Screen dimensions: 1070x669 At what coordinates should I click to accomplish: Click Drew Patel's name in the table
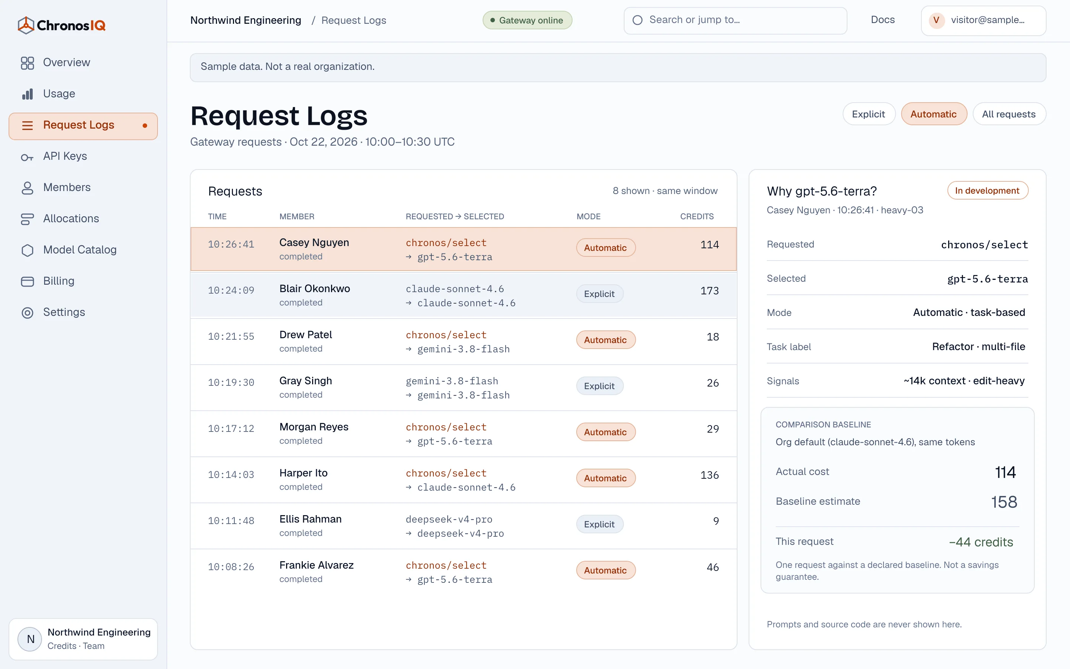(305, 335)
